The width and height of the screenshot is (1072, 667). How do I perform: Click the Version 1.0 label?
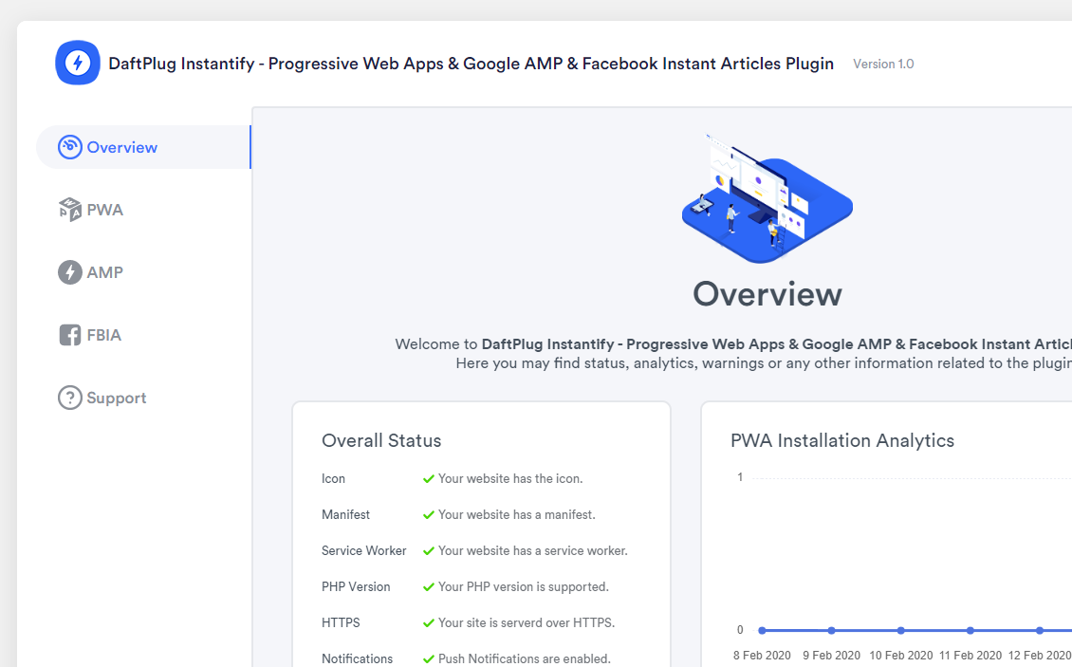pos(883,64)
